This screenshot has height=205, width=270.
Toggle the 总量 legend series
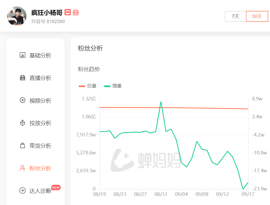pyautogui.click(x=88, y=86)
